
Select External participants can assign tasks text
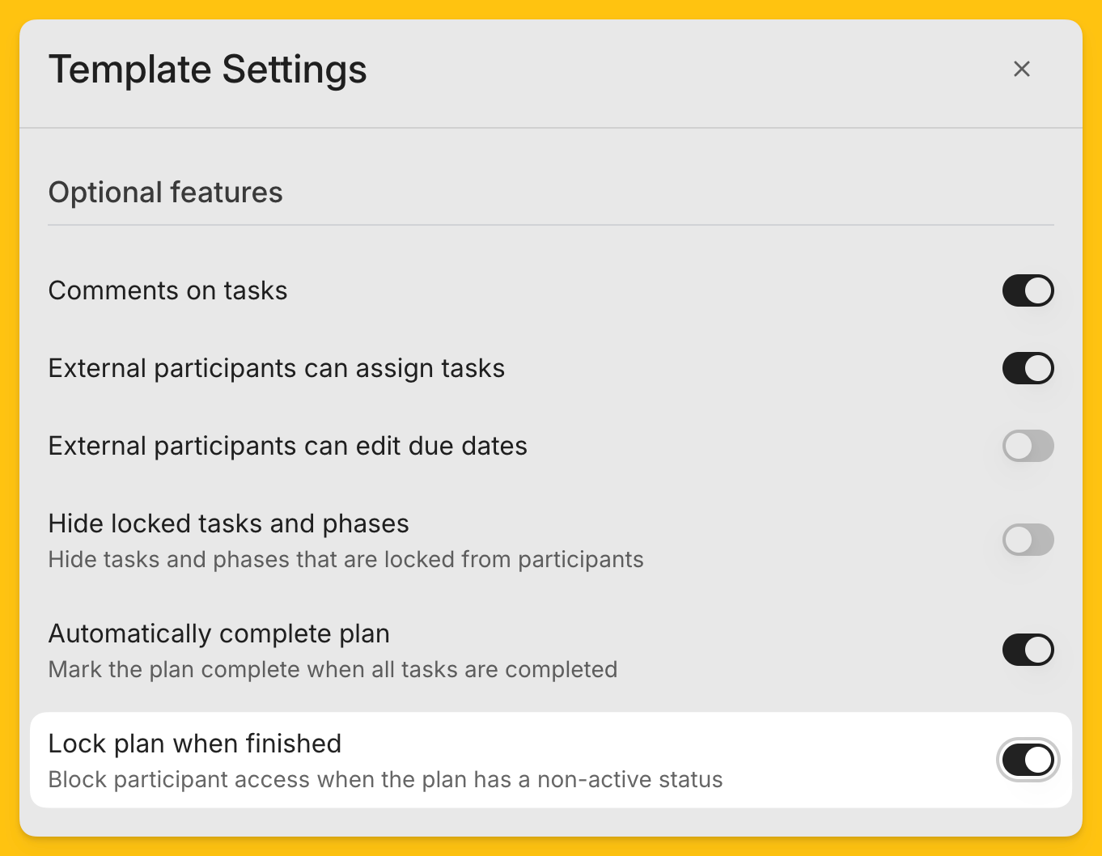277,368
